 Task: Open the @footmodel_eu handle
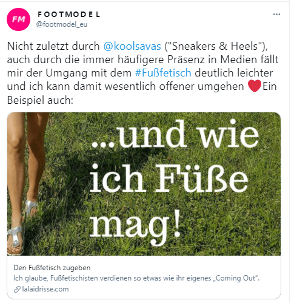[62, 24]
